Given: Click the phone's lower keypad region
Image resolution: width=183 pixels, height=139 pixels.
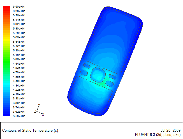Looking at the screenshot, I should 91,95.
